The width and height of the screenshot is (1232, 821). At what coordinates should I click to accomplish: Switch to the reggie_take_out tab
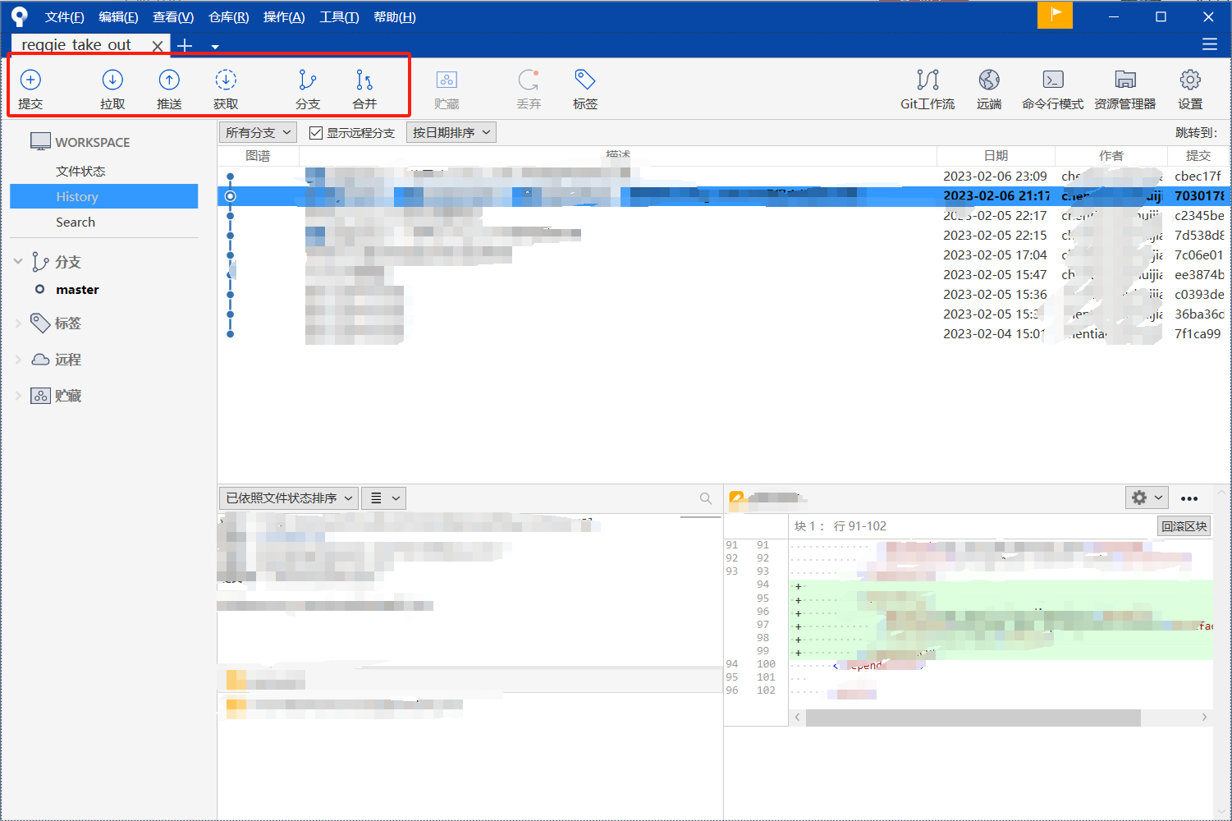pyautogui.click(x=76, y=45)
